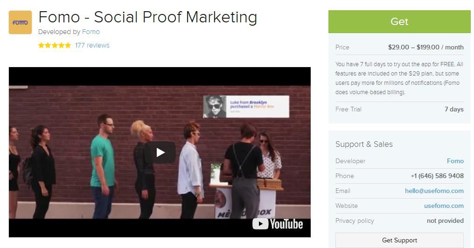
Task: Click the Fomo - Social Proof Marketing title
Action: click(x=147, y=17)
